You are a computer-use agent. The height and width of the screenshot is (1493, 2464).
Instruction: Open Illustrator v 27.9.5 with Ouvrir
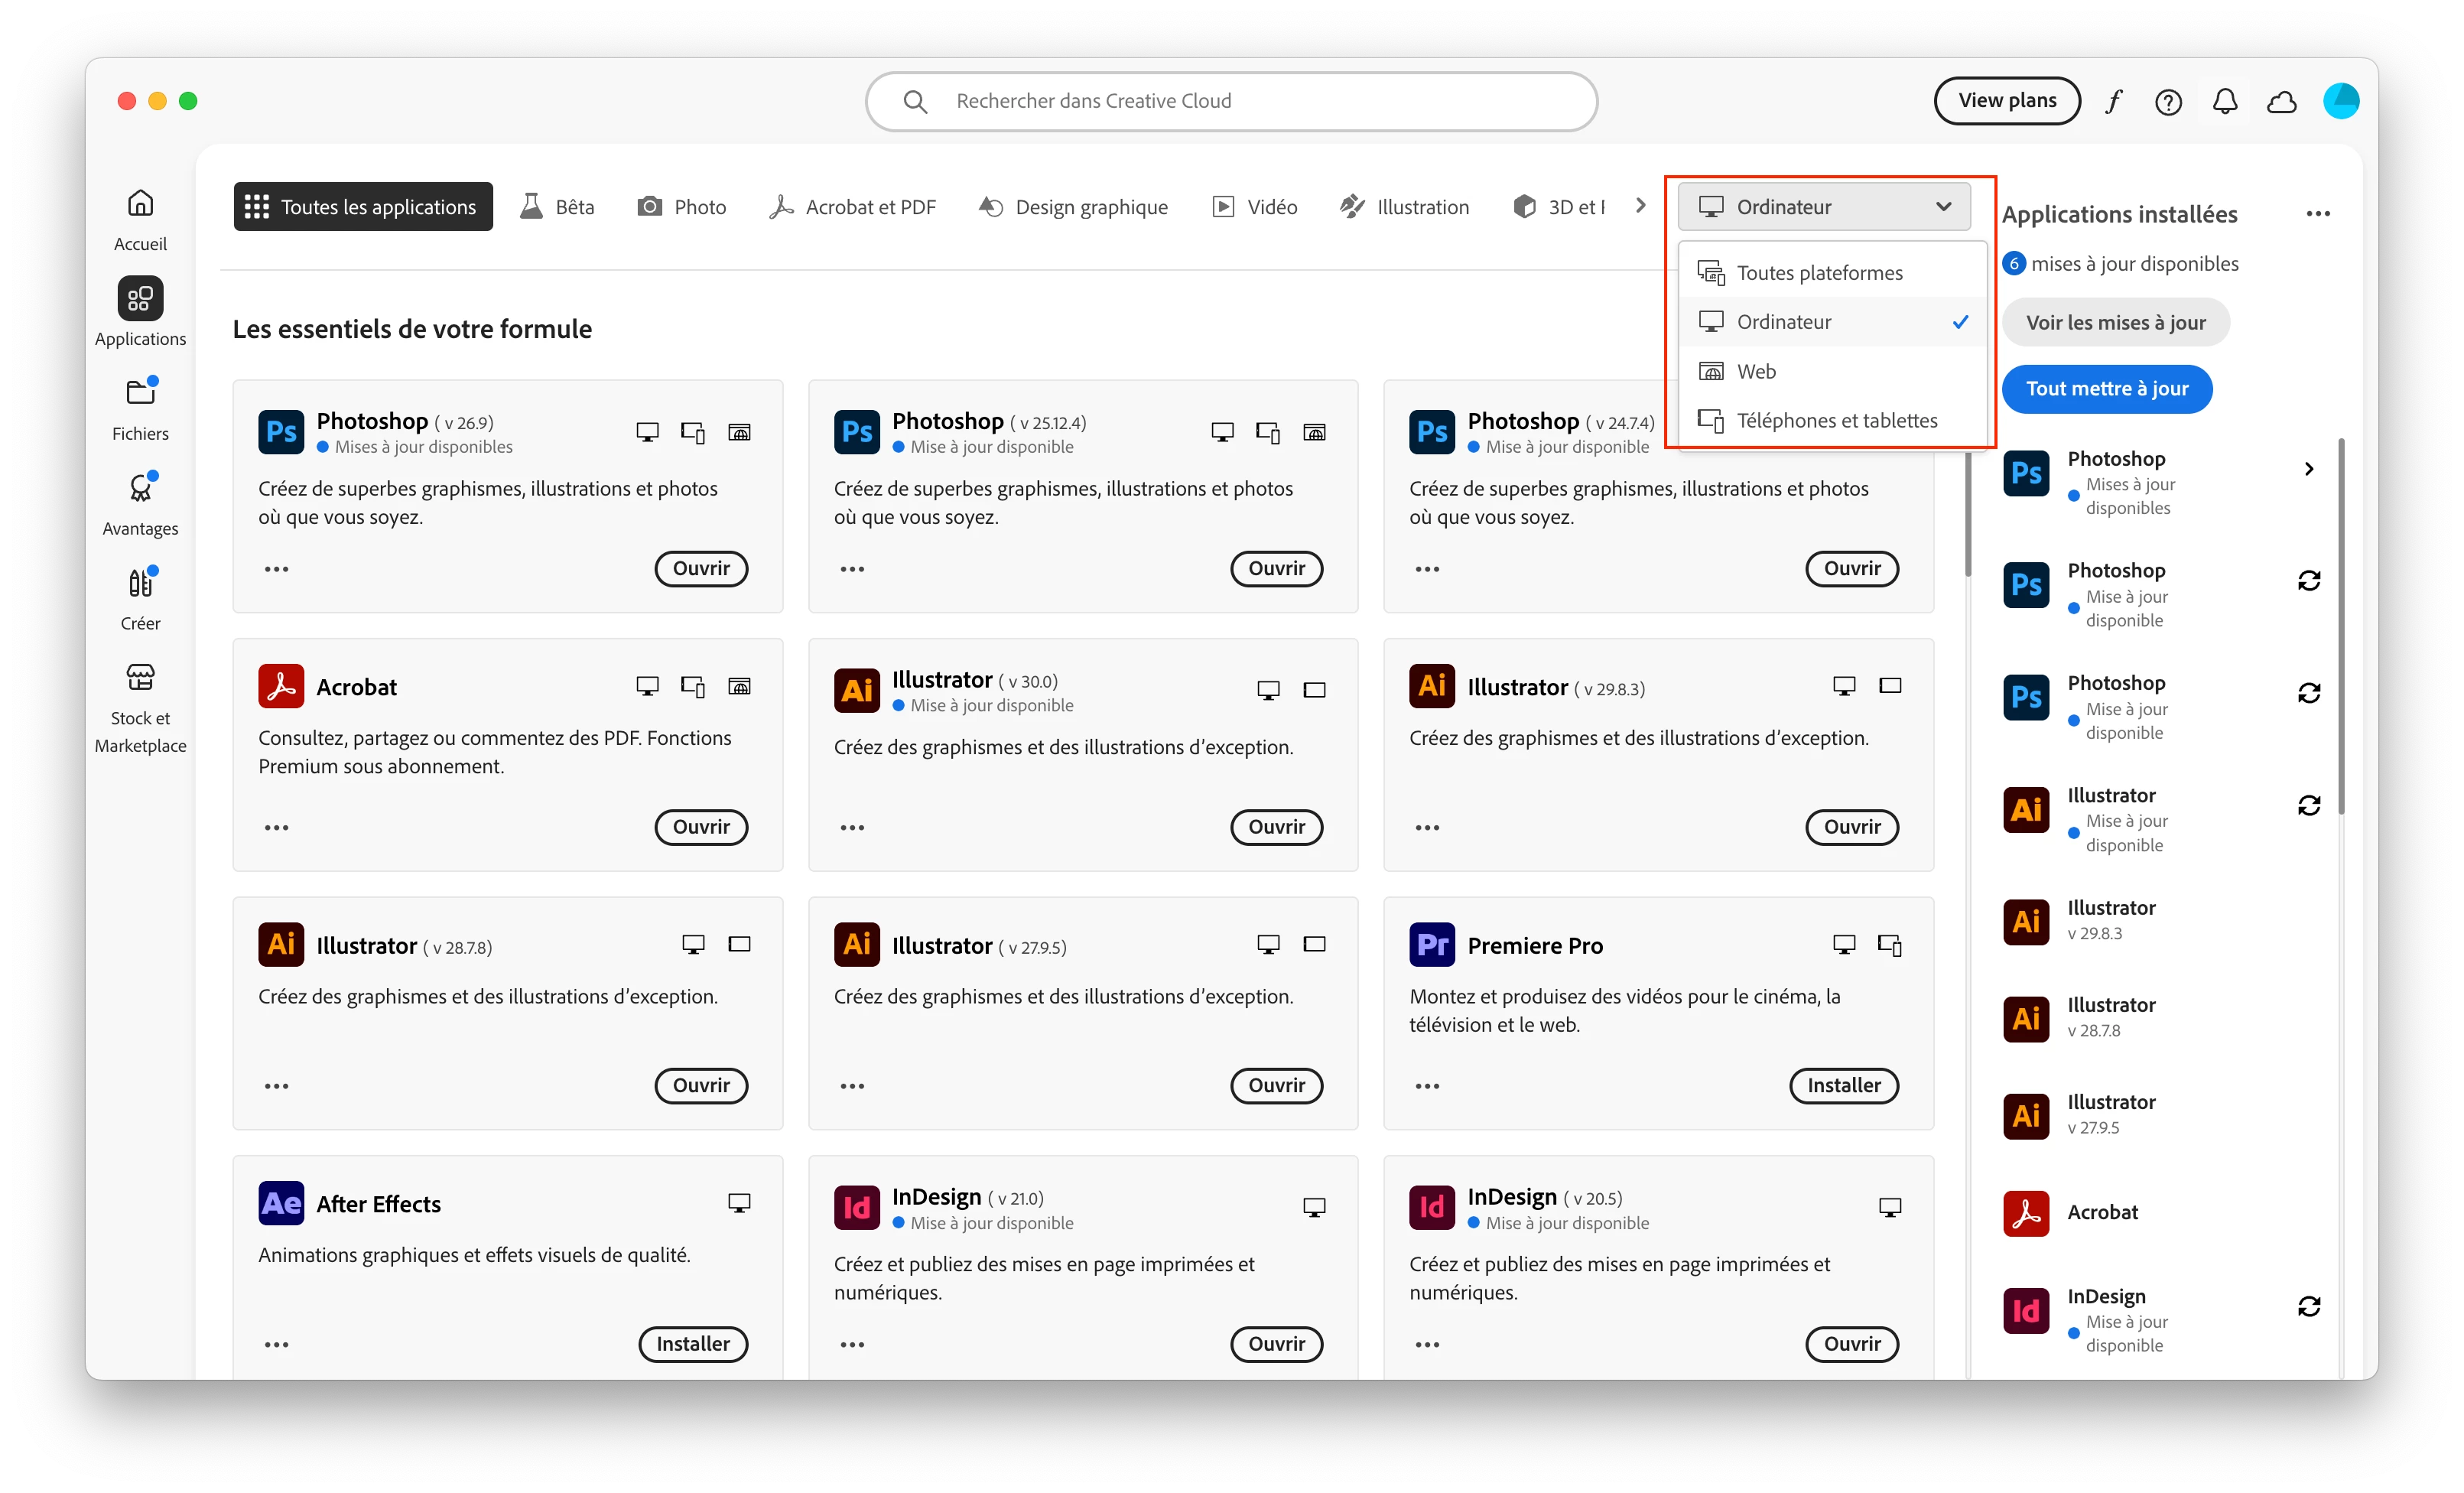(x=1276, y=1086)
